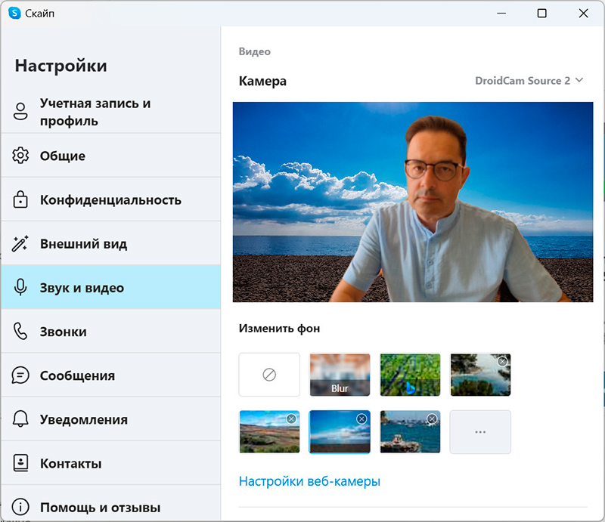Click the Appearance magic wand icon

20,244
